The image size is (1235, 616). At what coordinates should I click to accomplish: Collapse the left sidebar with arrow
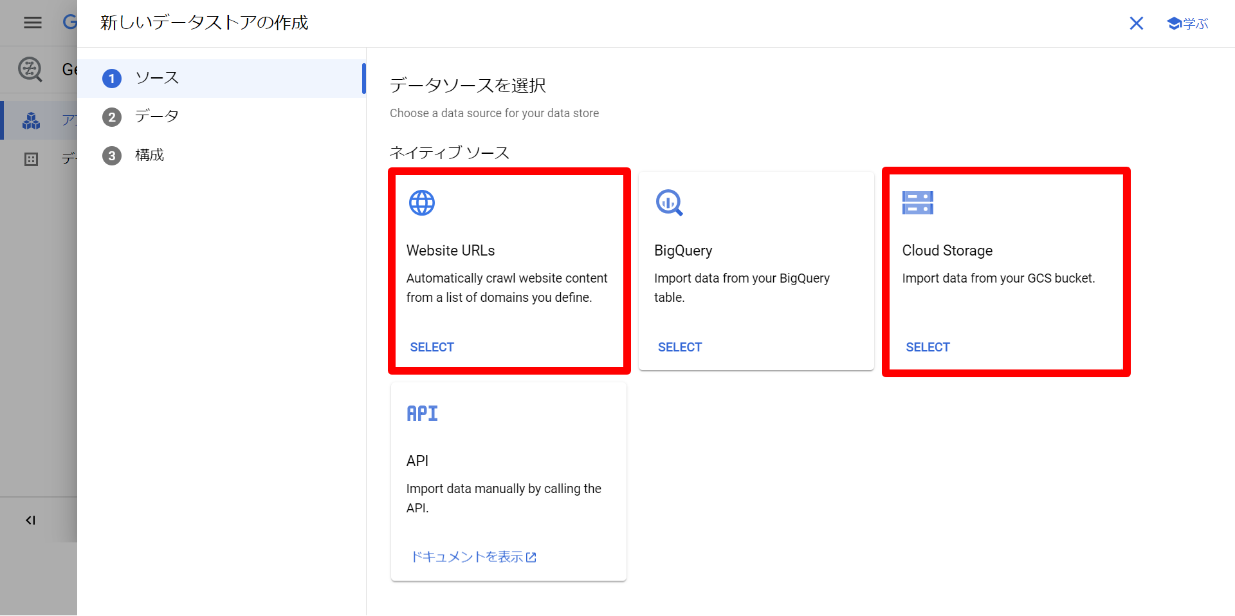click(30, 520)
